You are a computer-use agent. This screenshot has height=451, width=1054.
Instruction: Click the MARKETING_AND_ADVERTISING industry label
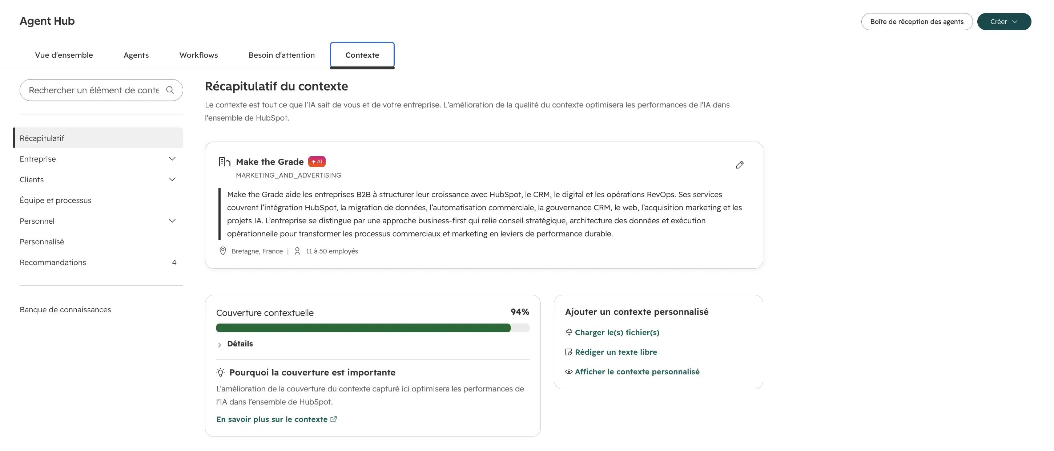(289, 175)
